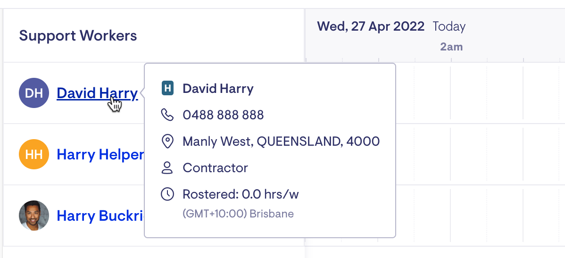Click the Rostered 0.0 hrs/w text
The width and height of the screenshot is (565, 258).
(x=241, y=195)
